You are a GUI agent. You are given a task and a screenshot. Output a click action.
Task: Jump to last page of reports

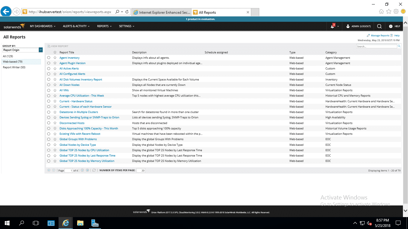coord(88,170)
